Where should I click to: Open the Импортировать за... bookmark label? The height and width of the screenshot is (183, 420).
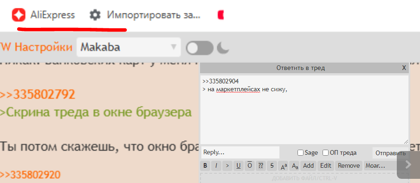[x=154, y=15]
